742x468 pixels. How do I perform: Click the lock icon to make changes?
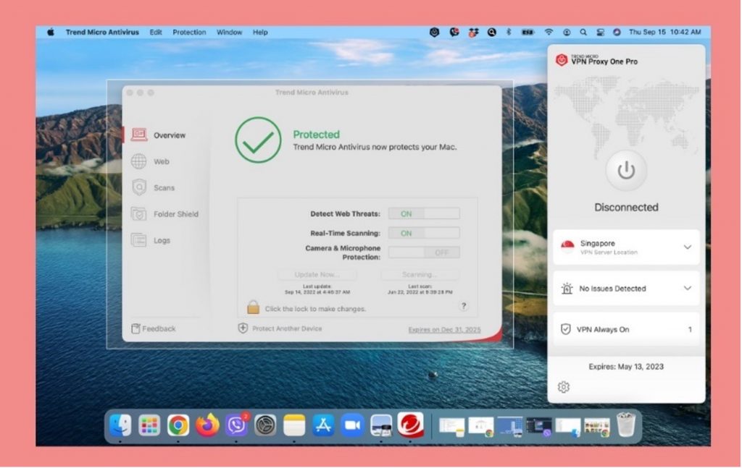[253, 307]
